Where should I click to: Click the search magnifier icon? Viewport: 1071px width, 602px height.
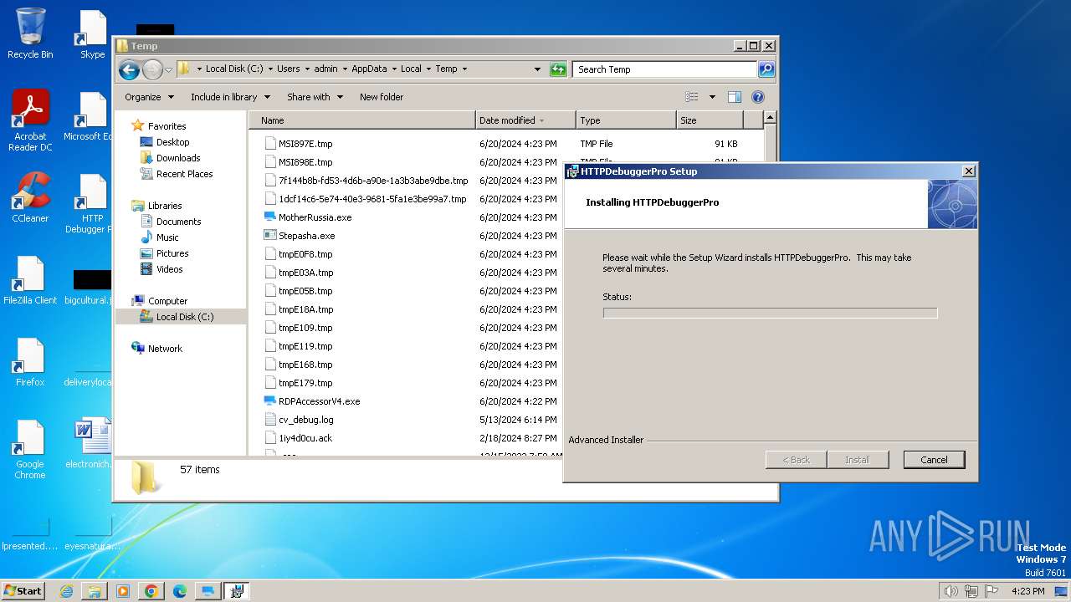766,69
